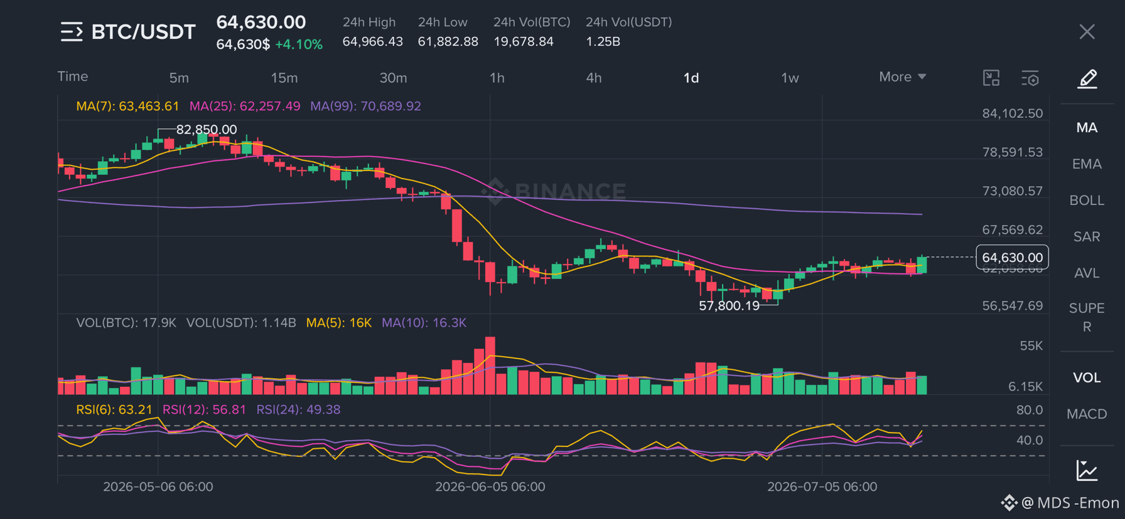This screenshot has height=519, width=1125.
Task: Switch to the 4h timeframe
Action: pyautogui.click(x=594, y=78)
